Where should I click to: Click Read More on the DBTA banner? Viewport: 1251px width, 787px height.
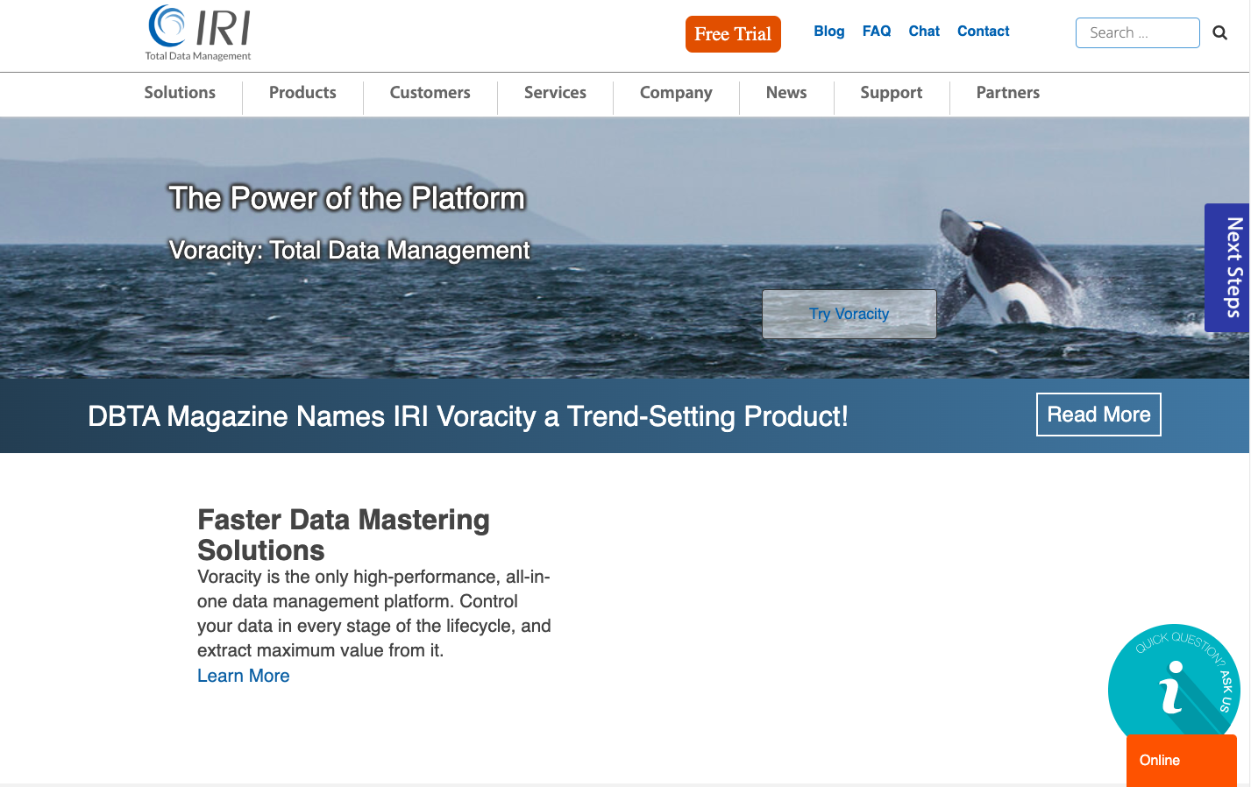pos(1098,415)
